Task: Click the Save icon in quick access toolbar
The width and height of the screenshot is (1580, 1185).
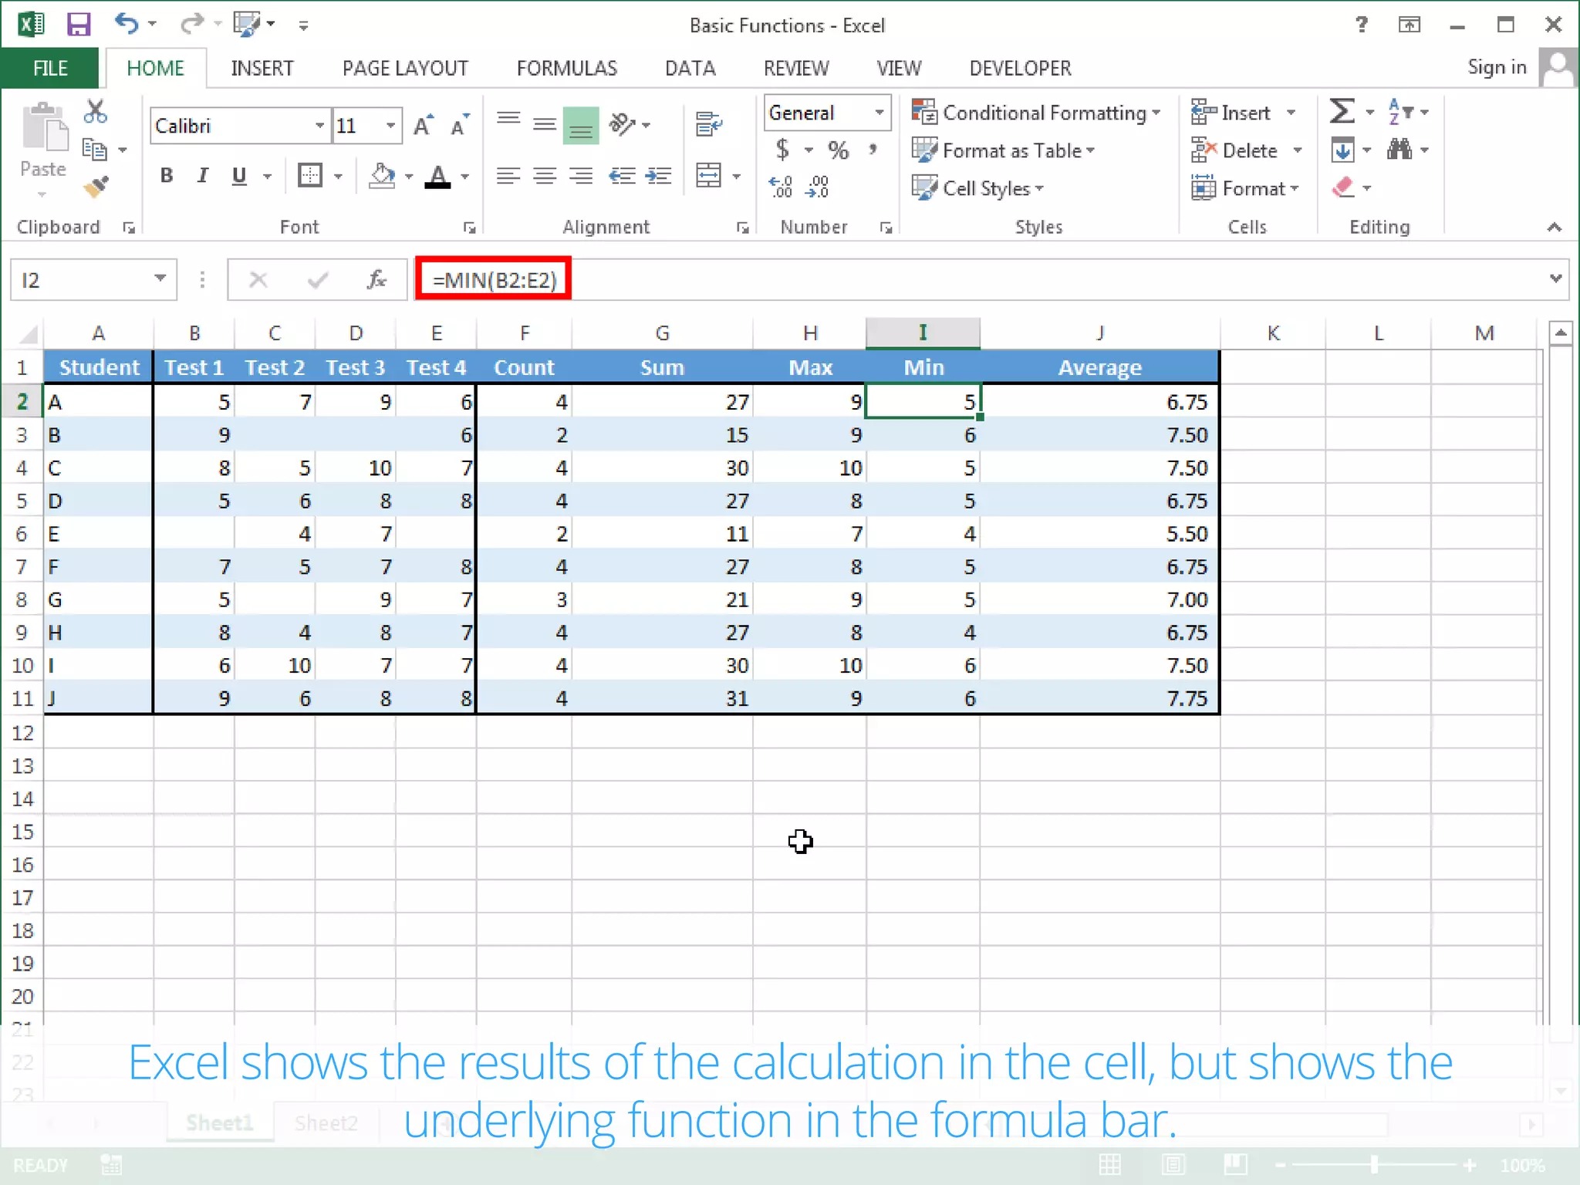Action: click(78, 25)
